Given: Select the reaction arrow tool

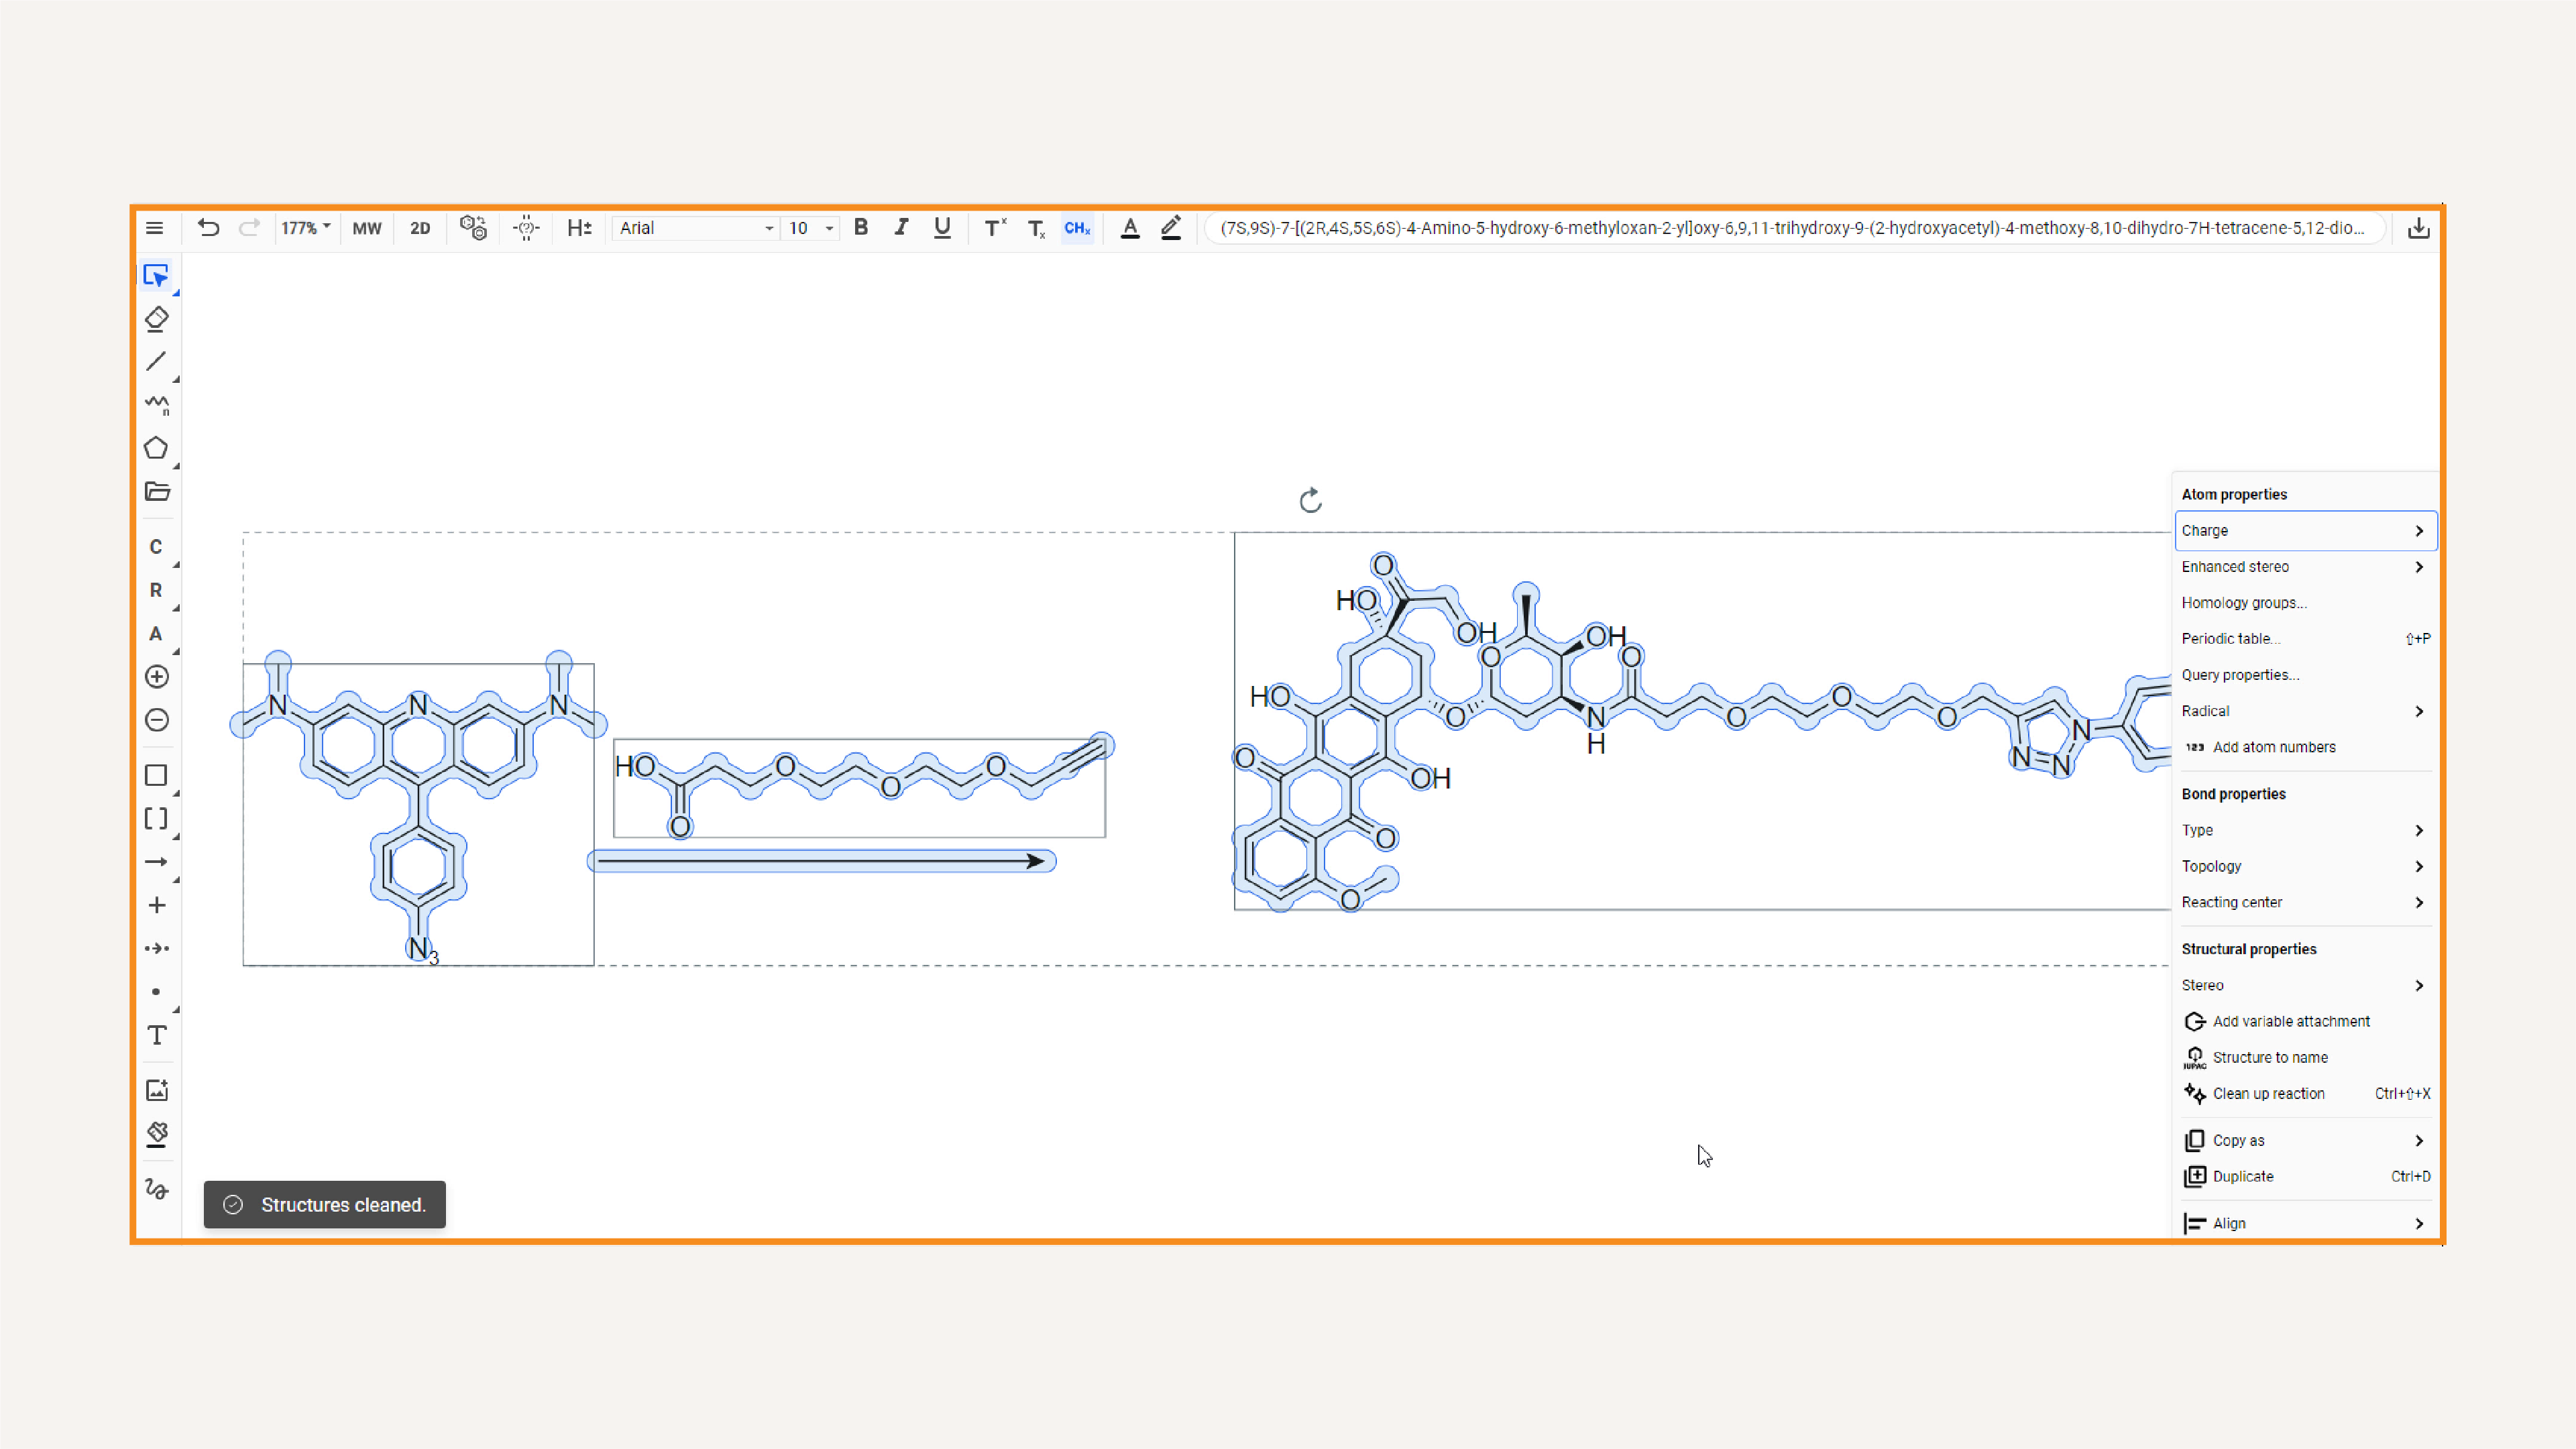Looking at the screenshot, I should 156,862.
